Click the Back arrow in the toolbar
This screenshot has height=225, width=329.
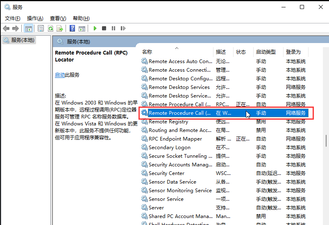[6, 28]
